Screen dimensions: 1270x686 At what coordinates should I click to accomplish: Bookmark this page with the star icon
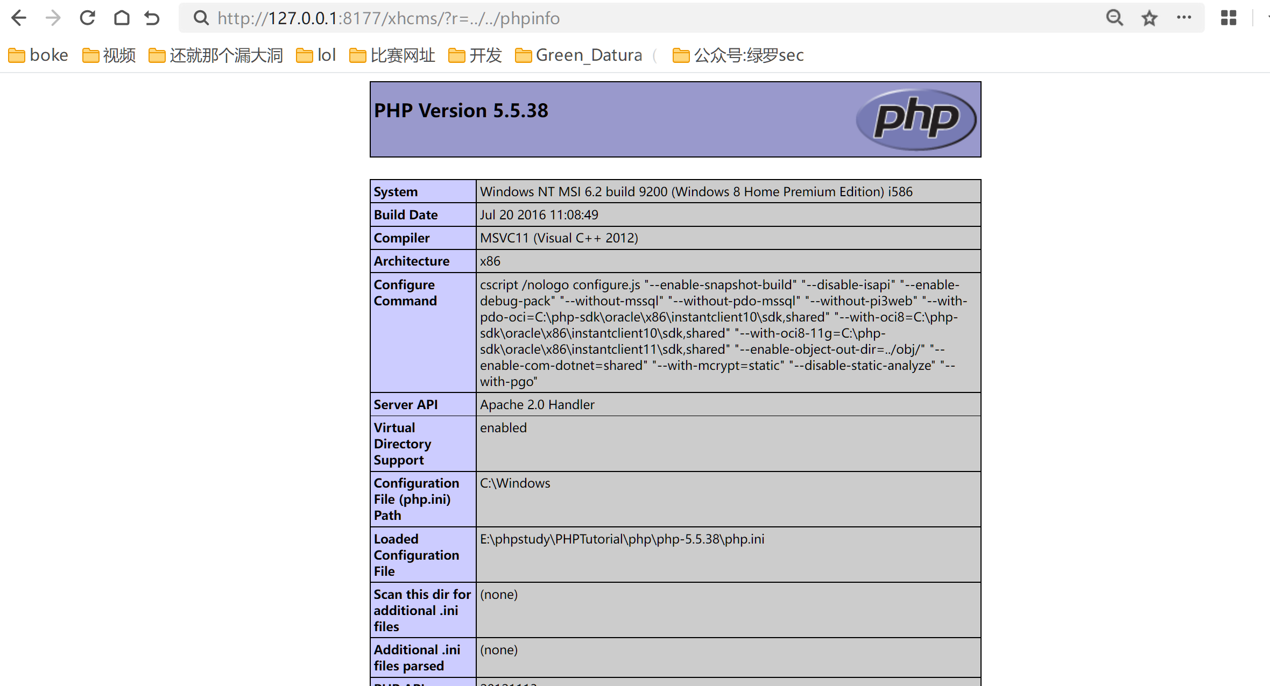coord(1149,18)
